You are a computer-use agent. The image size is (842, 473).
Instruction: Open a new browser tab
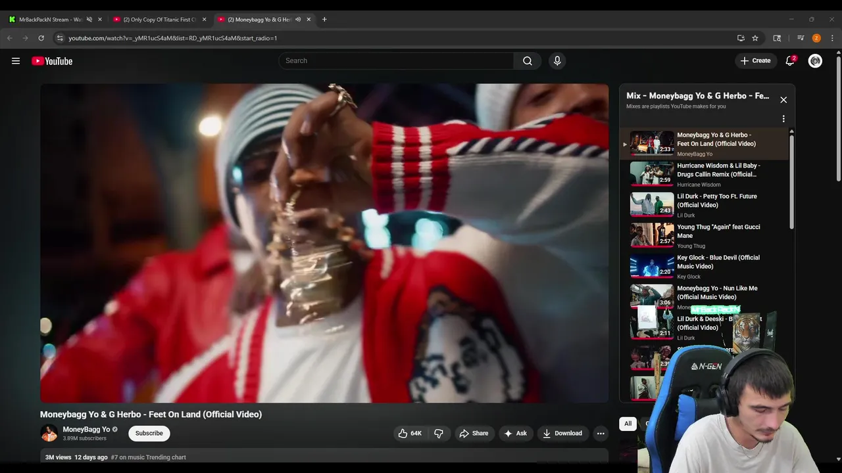pos(324,20)
